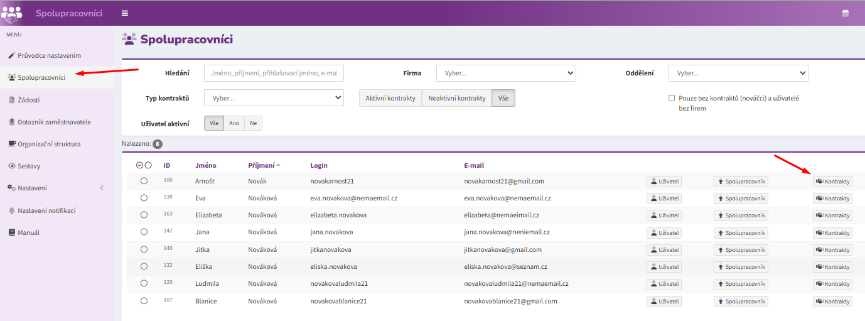Viewport: 865px width, 321px height.
Task: Select the row radio for Arnošt Novák
Action: click(144, 181)
